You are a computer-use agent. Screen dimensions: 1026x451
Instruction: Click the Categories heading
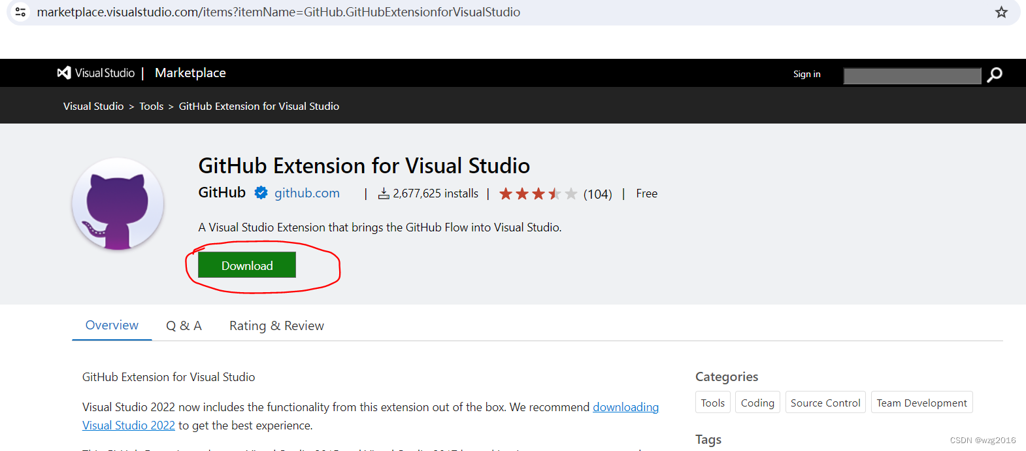pos(727,376)
